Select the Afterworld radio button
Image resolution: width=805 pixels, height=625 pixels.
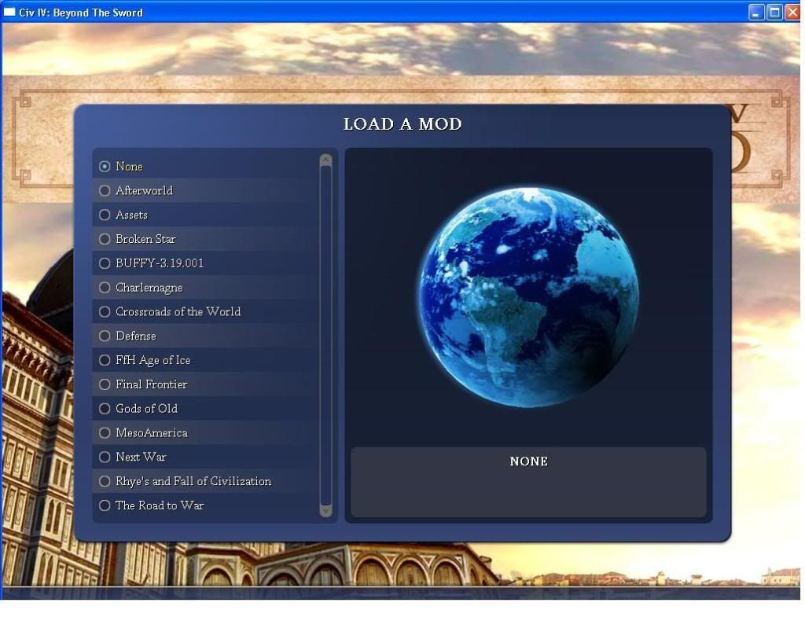coord(105,190)
